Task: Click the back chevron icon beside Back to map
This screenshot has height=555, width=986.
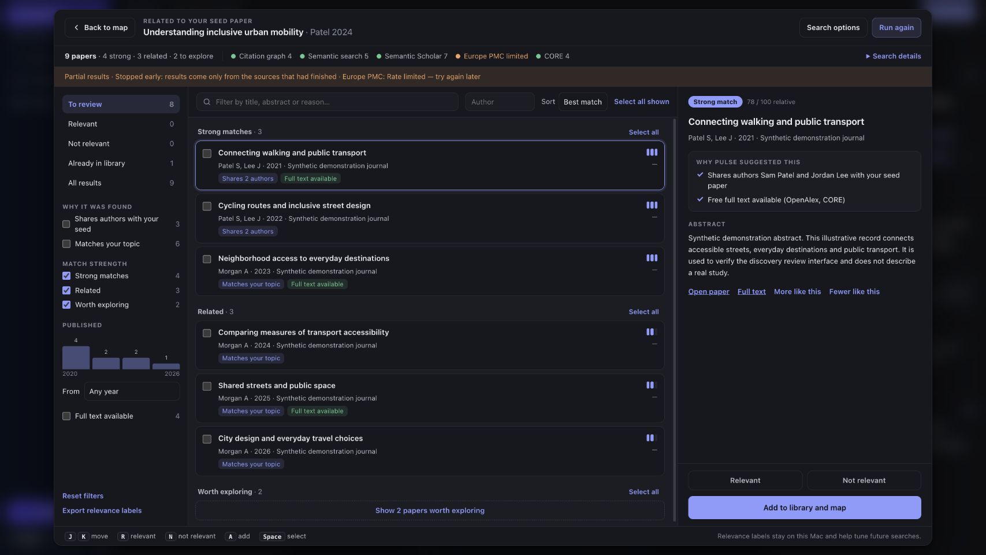Action: (x=76, y=28)
